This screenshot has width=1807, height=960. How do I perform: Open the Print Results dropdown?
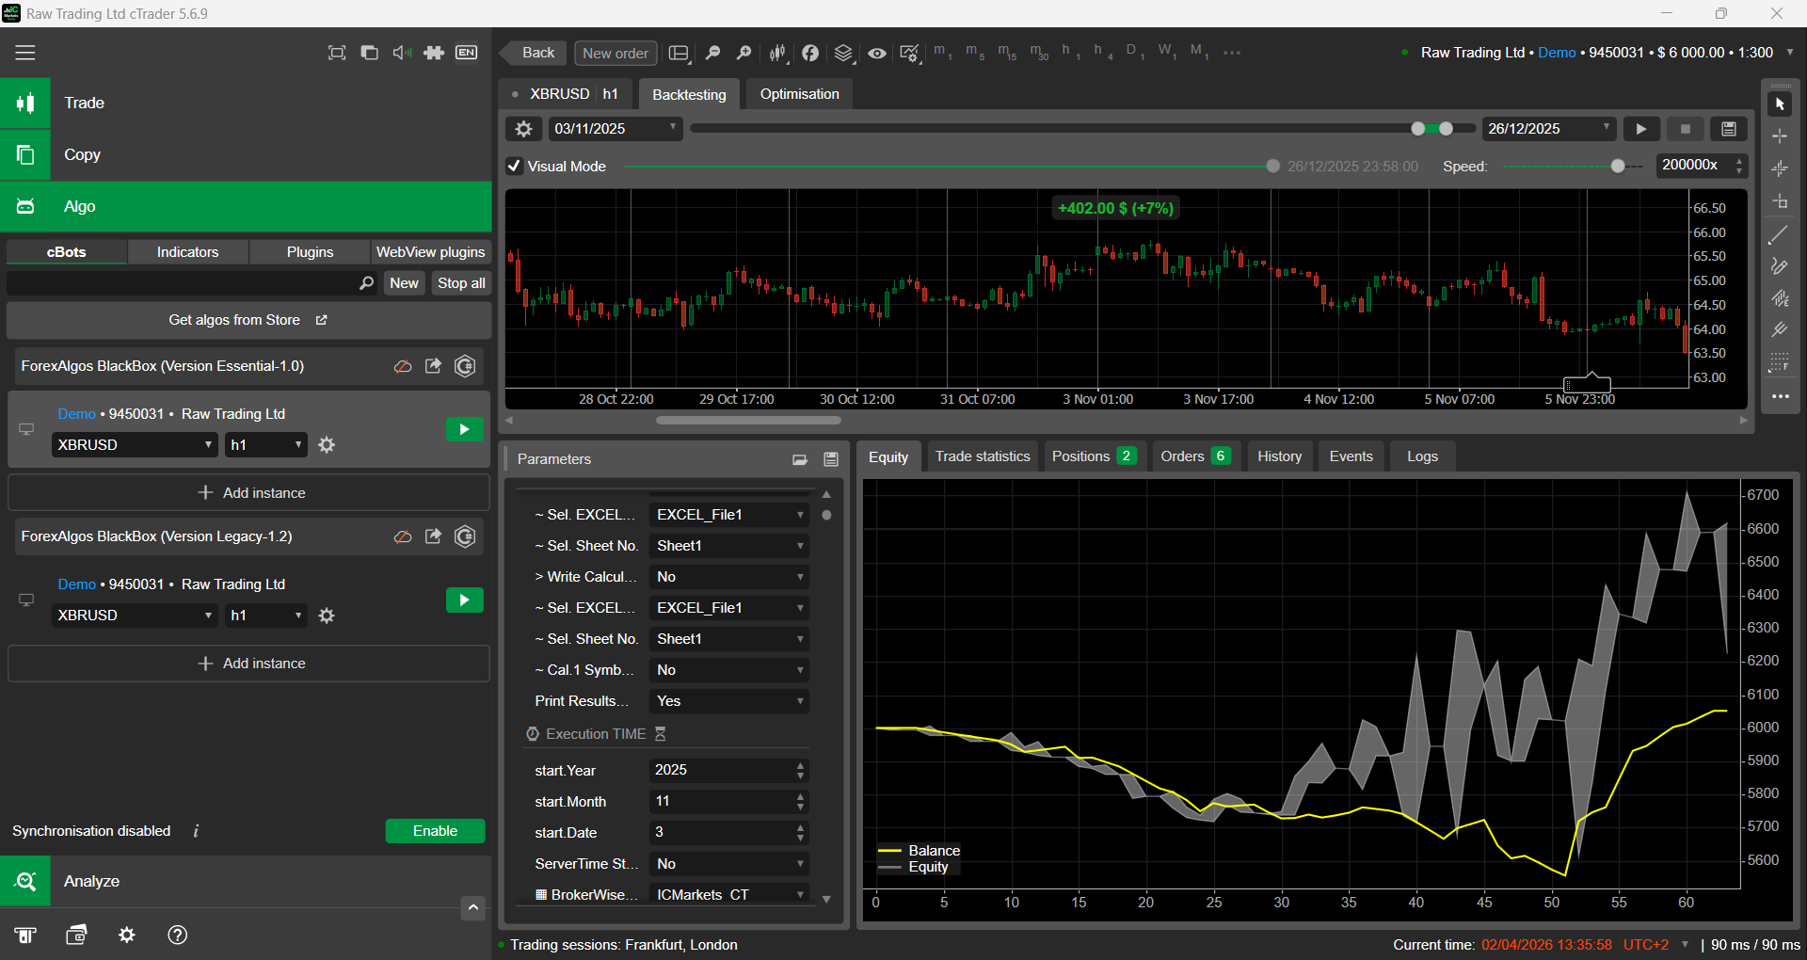(728, 701)
